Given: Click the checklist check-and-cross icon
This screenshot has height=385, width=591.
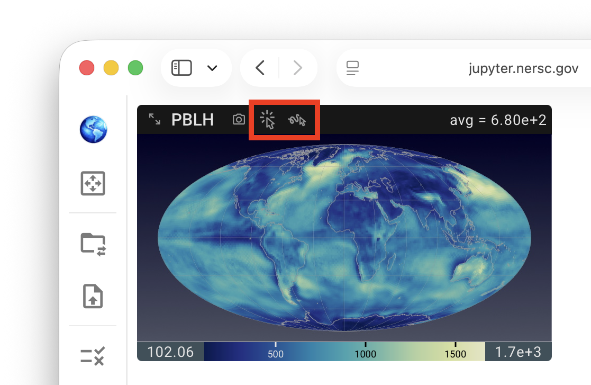Looking at the screenshot, I should [93, 356].
